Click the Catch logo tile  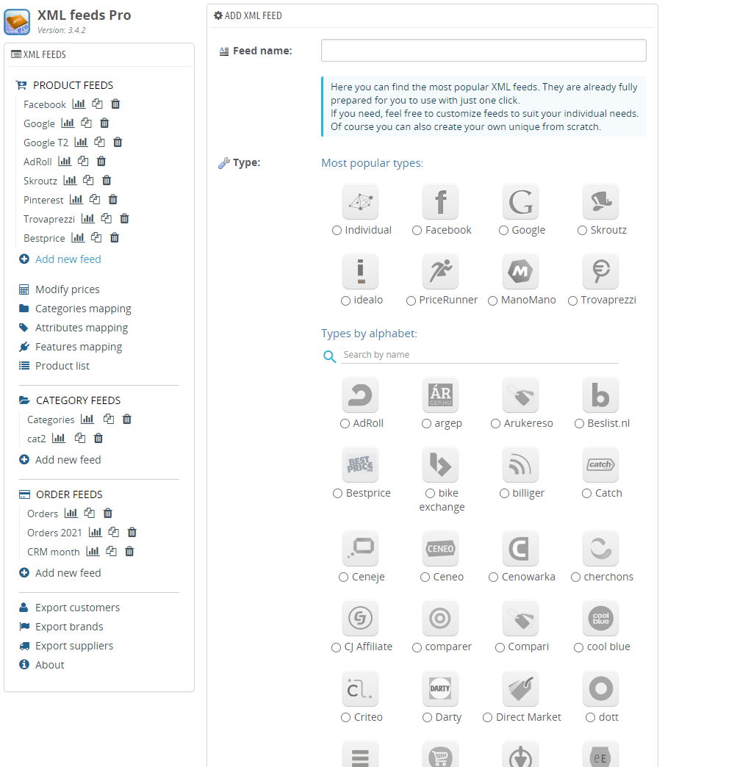pos(601,465)
